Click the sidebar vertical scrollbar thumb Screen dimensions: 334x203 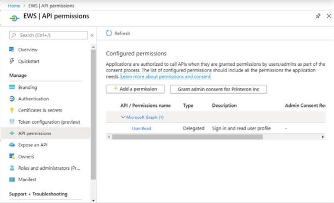pyautogui.click(x=93, y=115)
